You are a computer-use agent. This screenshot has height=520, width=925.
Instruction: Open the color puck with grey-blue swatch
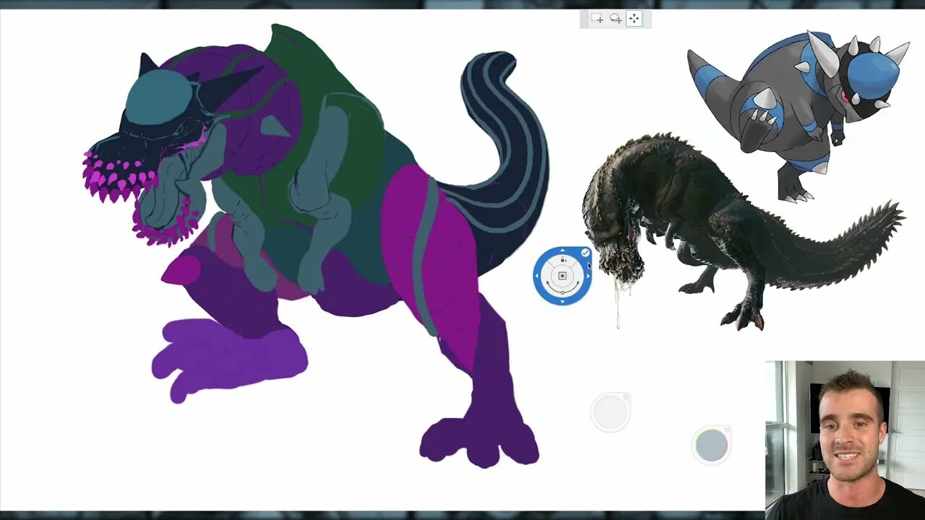[711, 445]
